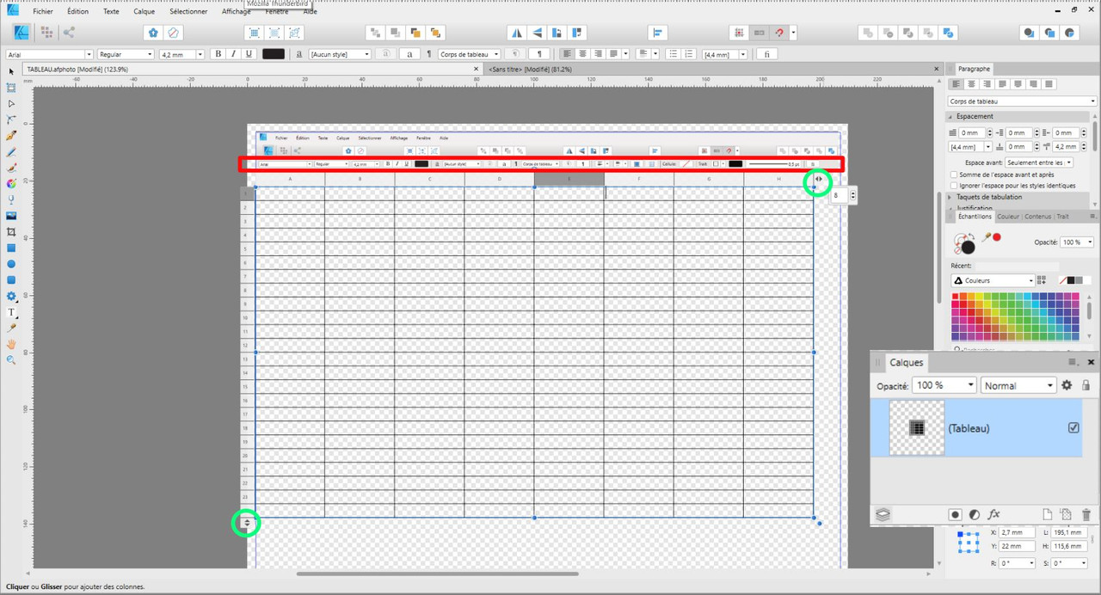Switch to Designer persona icon
Screen dimensions: 1101x595
coord(22,33)
